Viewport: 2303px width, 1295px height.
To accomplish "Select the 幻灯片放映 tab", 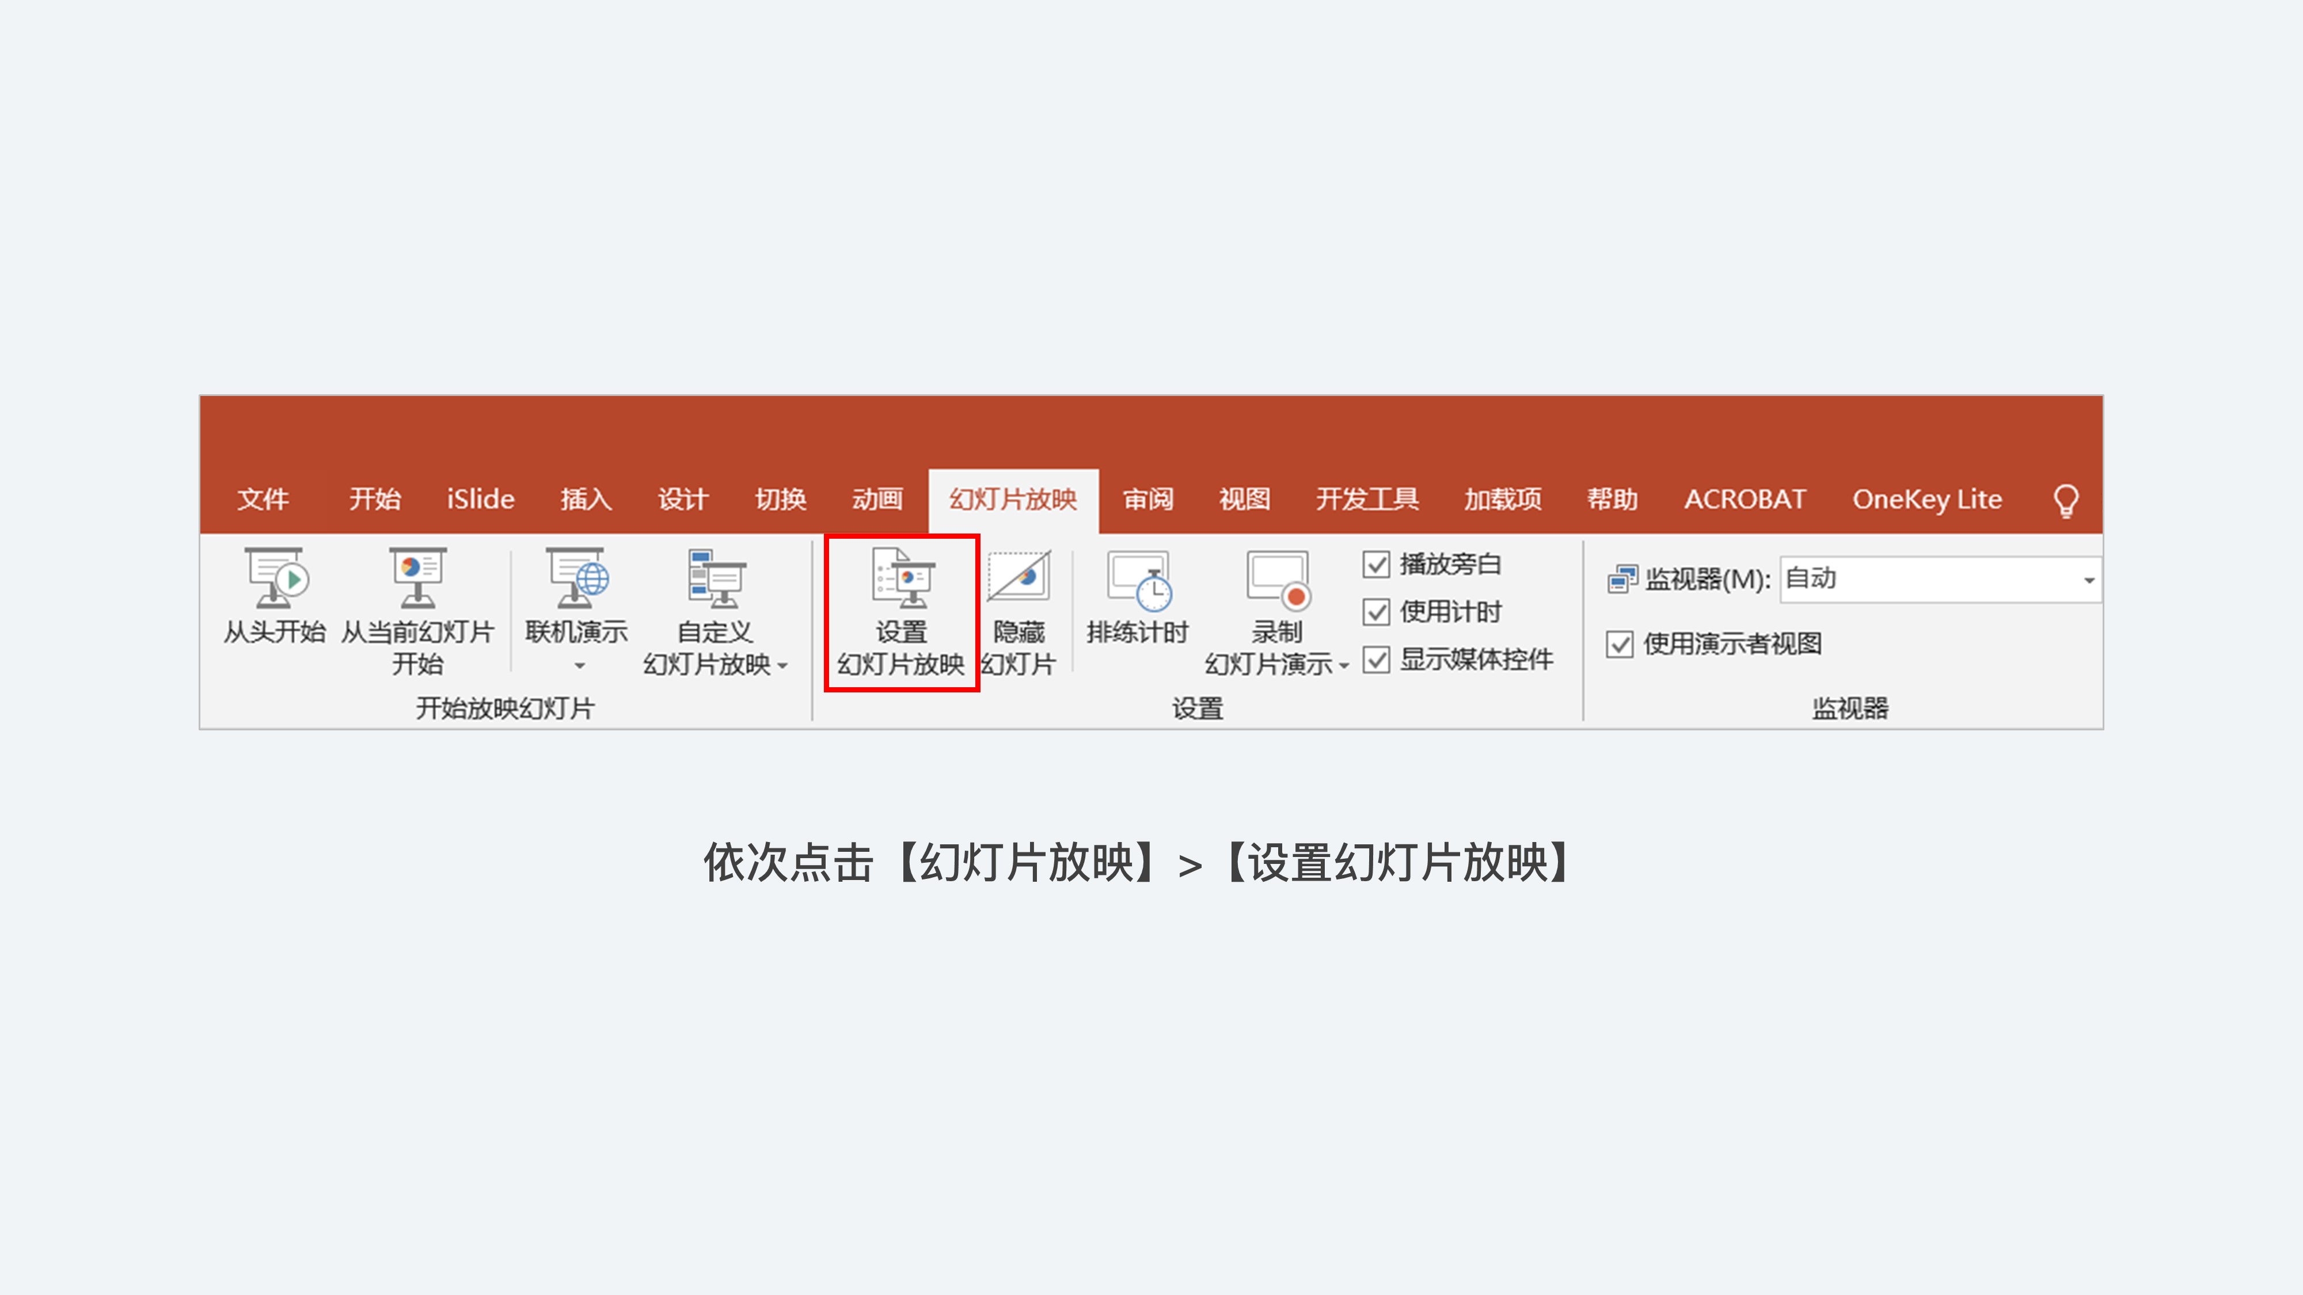I will click(1014, 501).
